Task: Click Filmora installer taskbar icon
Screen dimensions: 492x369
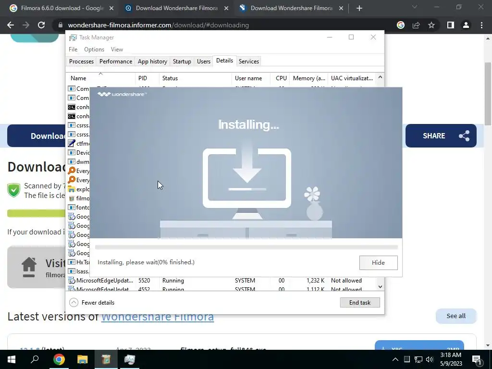Action: pyautogui.click(x=106, y=359)
